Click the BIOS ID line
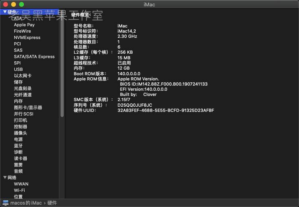The width and height of the screenshot is (299, 207). (164, 84)
